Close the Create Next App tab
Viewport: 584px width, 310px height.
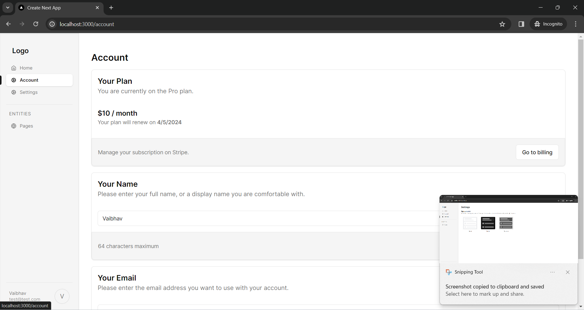(x=97, y=8)
